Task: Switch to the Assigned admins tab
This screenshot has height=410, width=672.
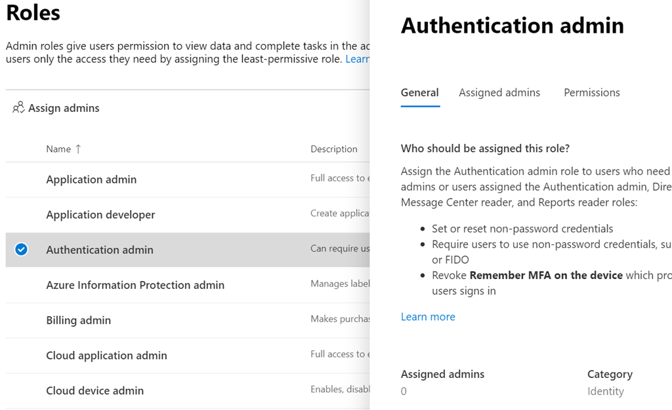Action: click(x=499, y=93)
